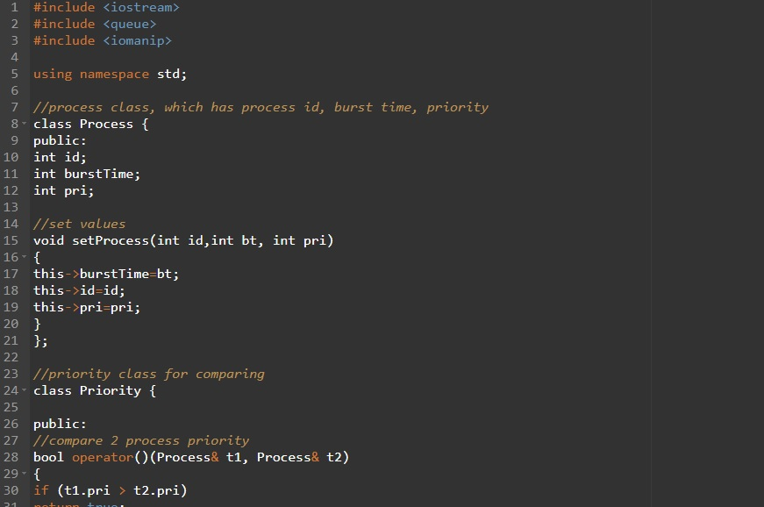Click line number 23 in the gutter
The width and height of the screenshot is (764, 507).
point(11,374)
